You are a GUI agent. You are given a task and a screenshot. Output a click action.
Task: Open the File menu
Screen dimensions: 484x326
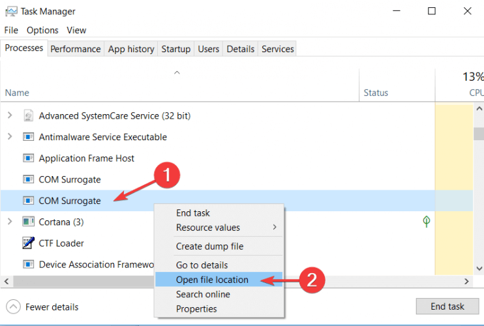(11, 30)
